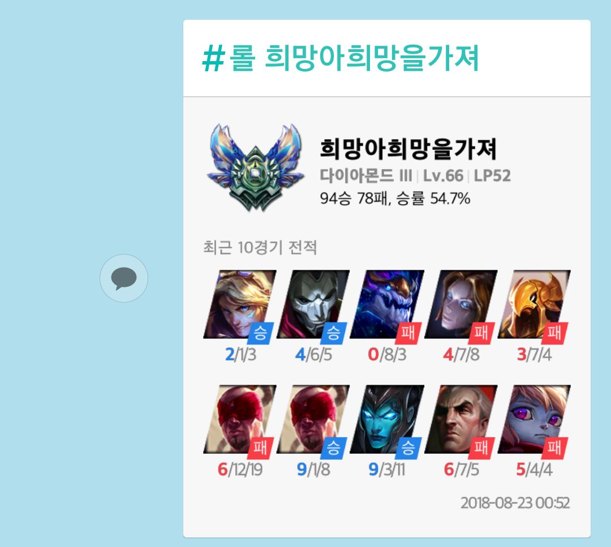
Task: Select the Kayle match icon showing 3/7/4
Action: (534, 304)
